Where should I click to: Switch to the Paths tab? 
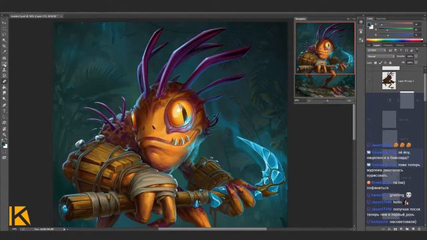(x=400, y=45)
